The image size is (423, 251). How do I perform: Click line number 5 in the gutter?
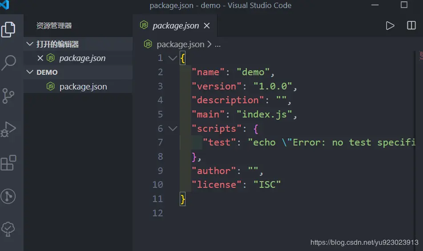point(160,114)
